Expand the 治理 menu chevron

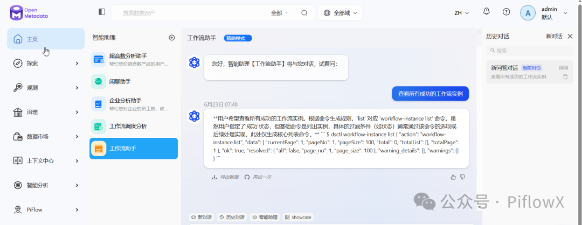click(x=77, y=112)
